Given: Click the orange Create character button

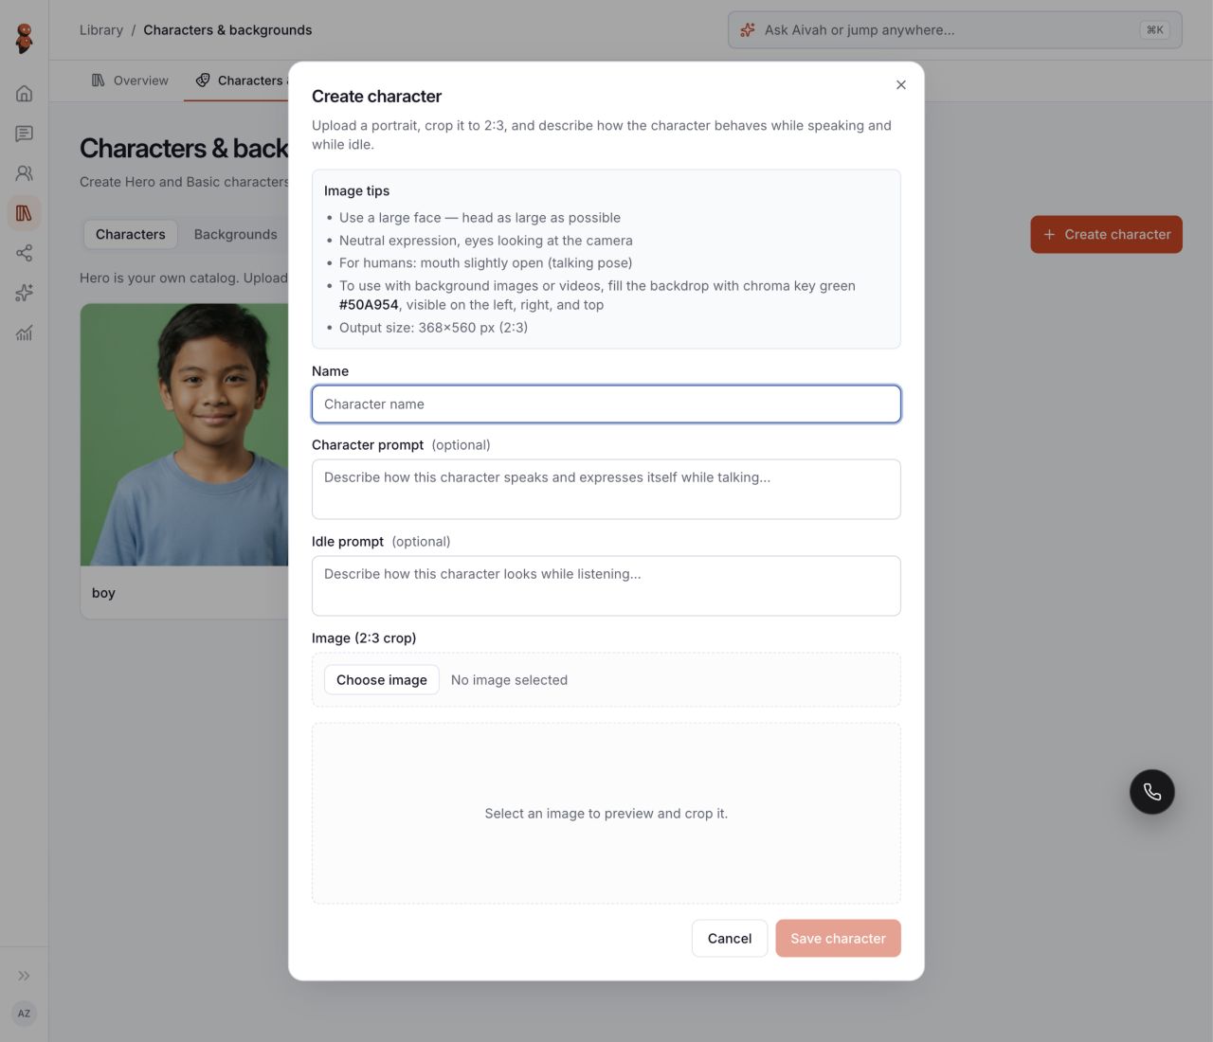Looking at the screenshot, I should pyautogui.click(x=1107, y=235).
